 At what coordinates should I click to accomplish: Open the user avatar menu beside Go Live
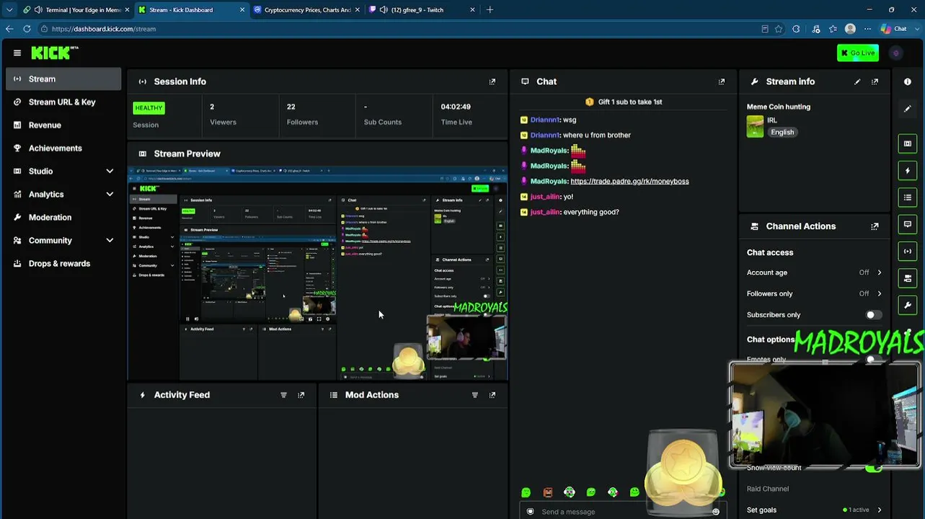[x=896, y=53]
